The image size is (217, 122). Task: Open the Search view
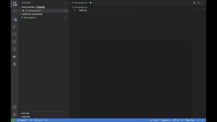15,11
